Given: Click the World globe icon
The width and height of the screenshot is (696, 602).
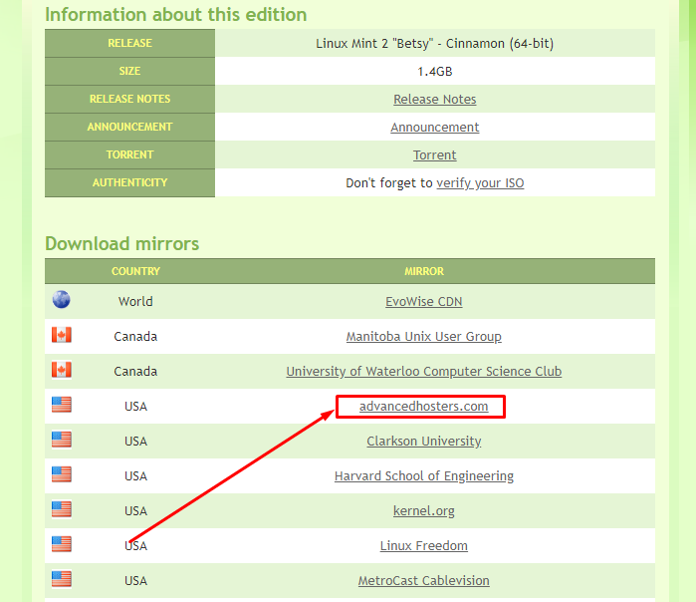Looking at the screenshot, I should click(62, 299).
